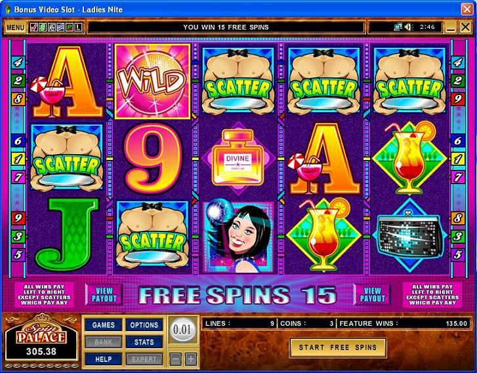477x373 pixels.
Task: Click the green dollar sign toolbar icon
Action: coord(43,28)
